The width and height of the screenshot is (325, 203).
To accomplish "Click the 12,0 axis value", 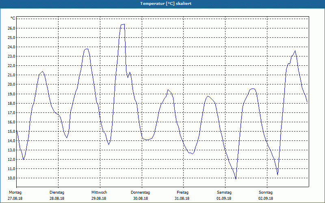I will pyautogui.click(x=11, y=159).
